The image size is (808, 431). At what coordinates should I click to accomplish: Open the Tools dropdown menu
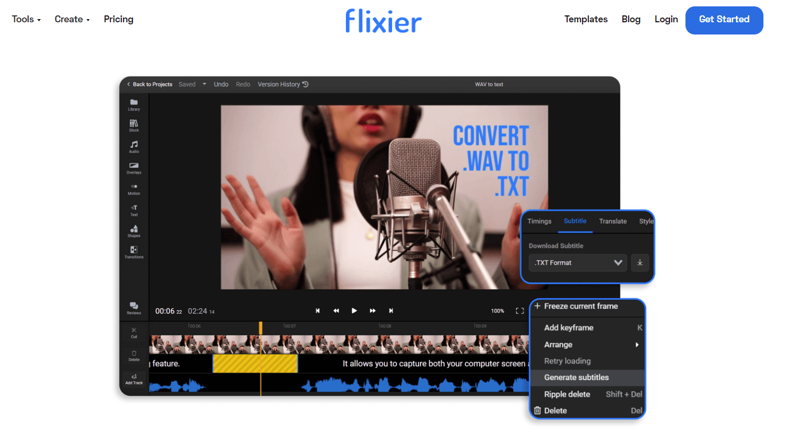tap(26, 19)
